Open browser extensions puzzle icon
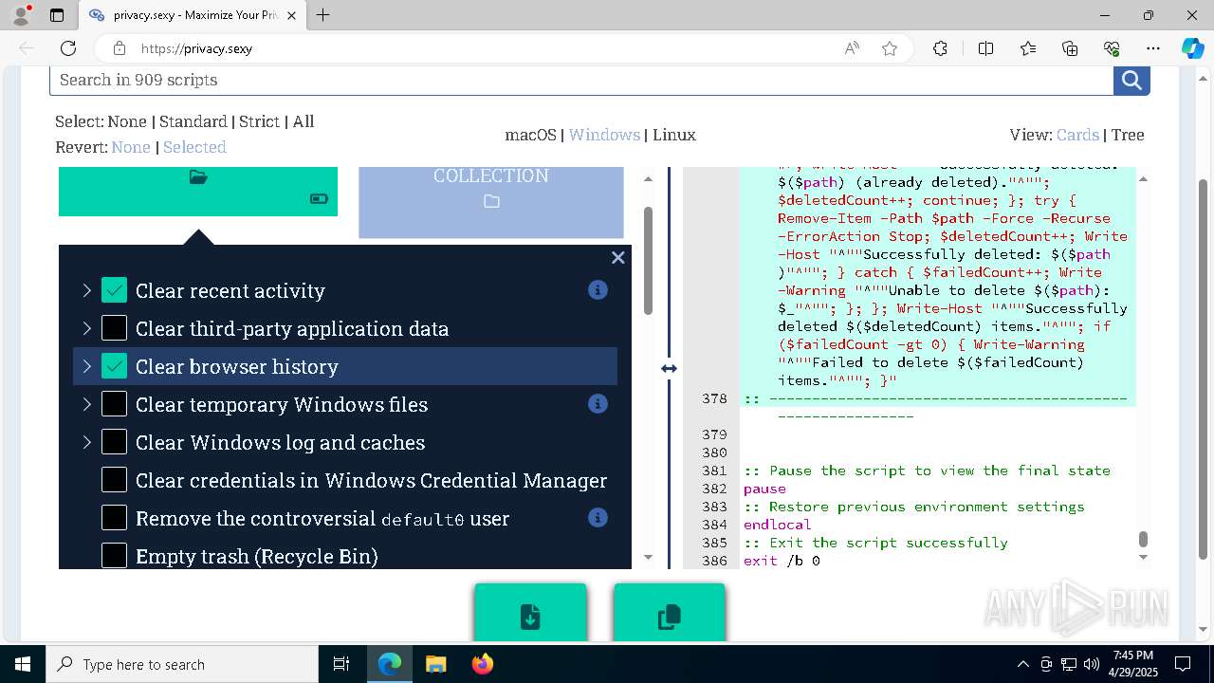Image resolution: width=1214 pixels, height=683 pixels. (940, 48)
